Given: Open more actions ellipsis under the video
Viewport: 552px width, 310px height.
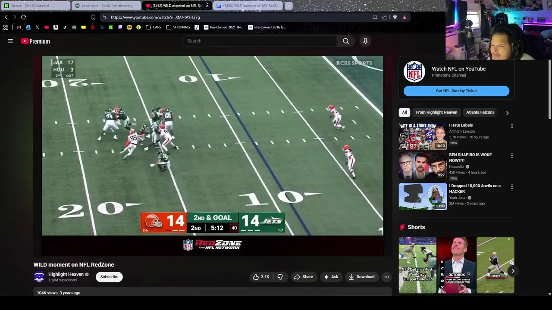Looking at the screenshot, I should coord(386,277).
